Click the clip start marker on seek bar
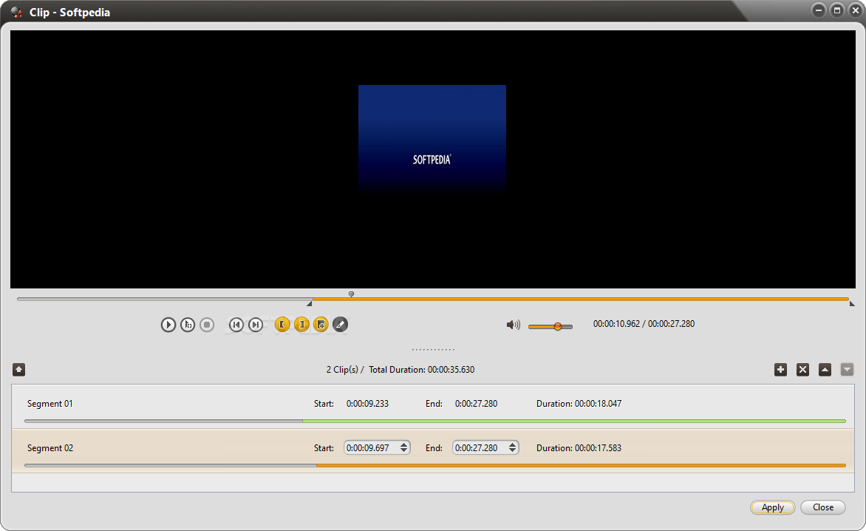Image resolution: width=866 pixels, height=531 pixels. click(310, 302)
